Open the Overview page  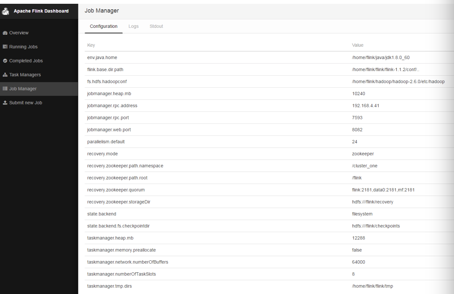click(x=19, y=33)
